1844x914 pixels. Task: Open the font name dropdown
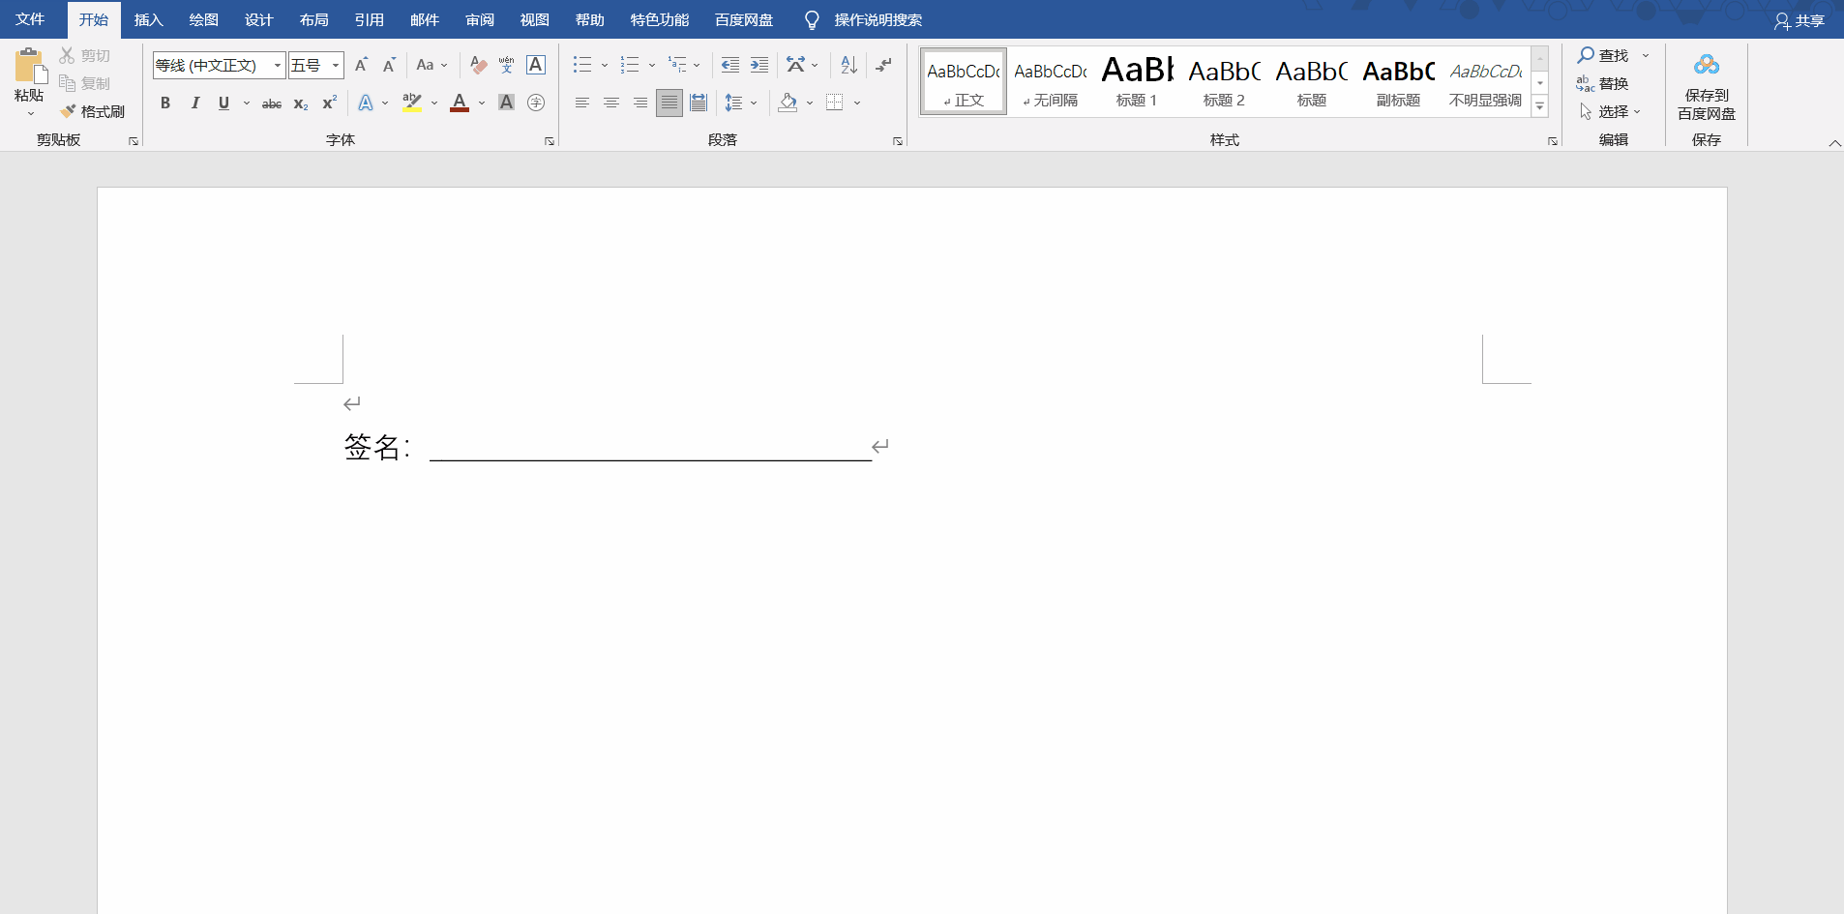[278, 66]
